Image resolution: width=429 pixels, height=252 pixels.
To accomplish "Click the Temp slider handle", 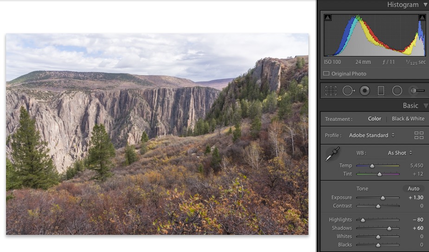I will [372, 166].
